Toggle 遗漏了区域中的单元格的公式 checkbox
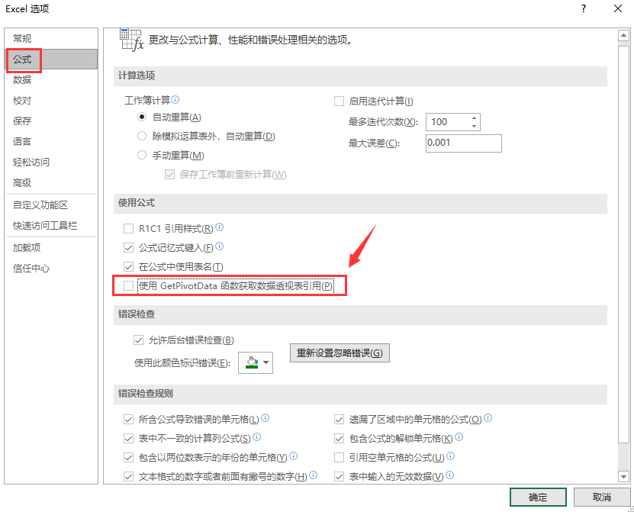 click(x=340, y=420)
